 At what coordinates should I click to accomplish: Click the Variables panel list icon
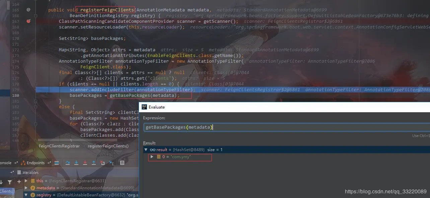[19, 172]
